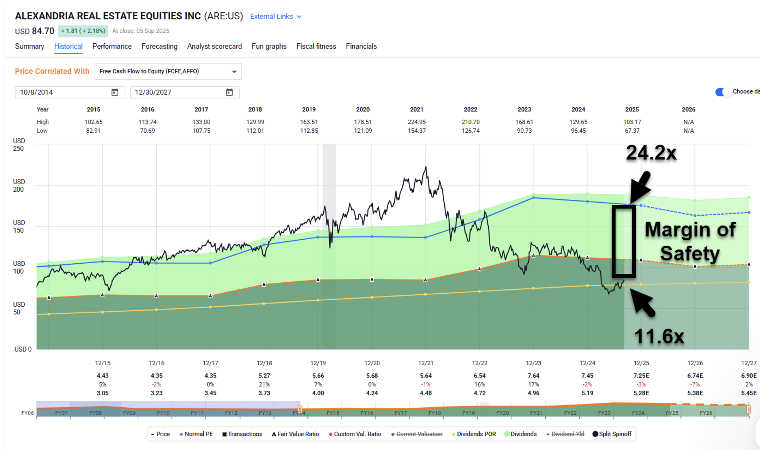Switch to the Historical tab
779x459 pixels.
click(68, 47)
